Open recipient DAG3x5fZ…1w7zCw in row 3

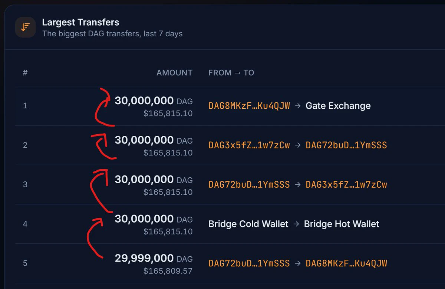(x=346, y=184)
